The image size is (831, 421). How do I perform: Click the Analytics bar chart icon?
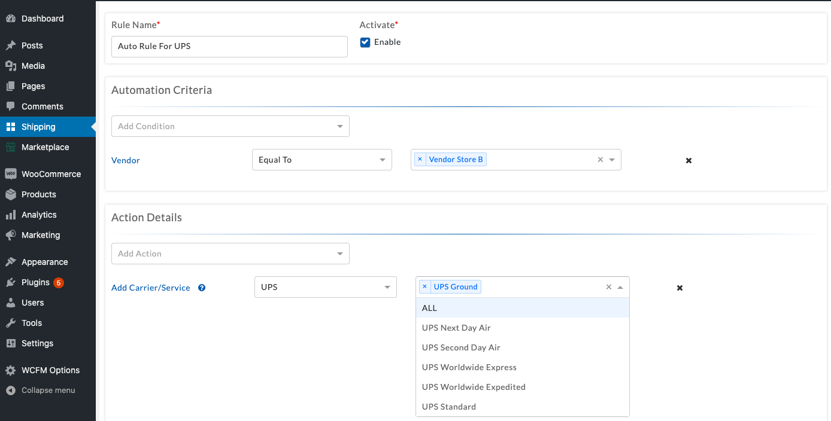pyautogui.click(x=11, y=215)
